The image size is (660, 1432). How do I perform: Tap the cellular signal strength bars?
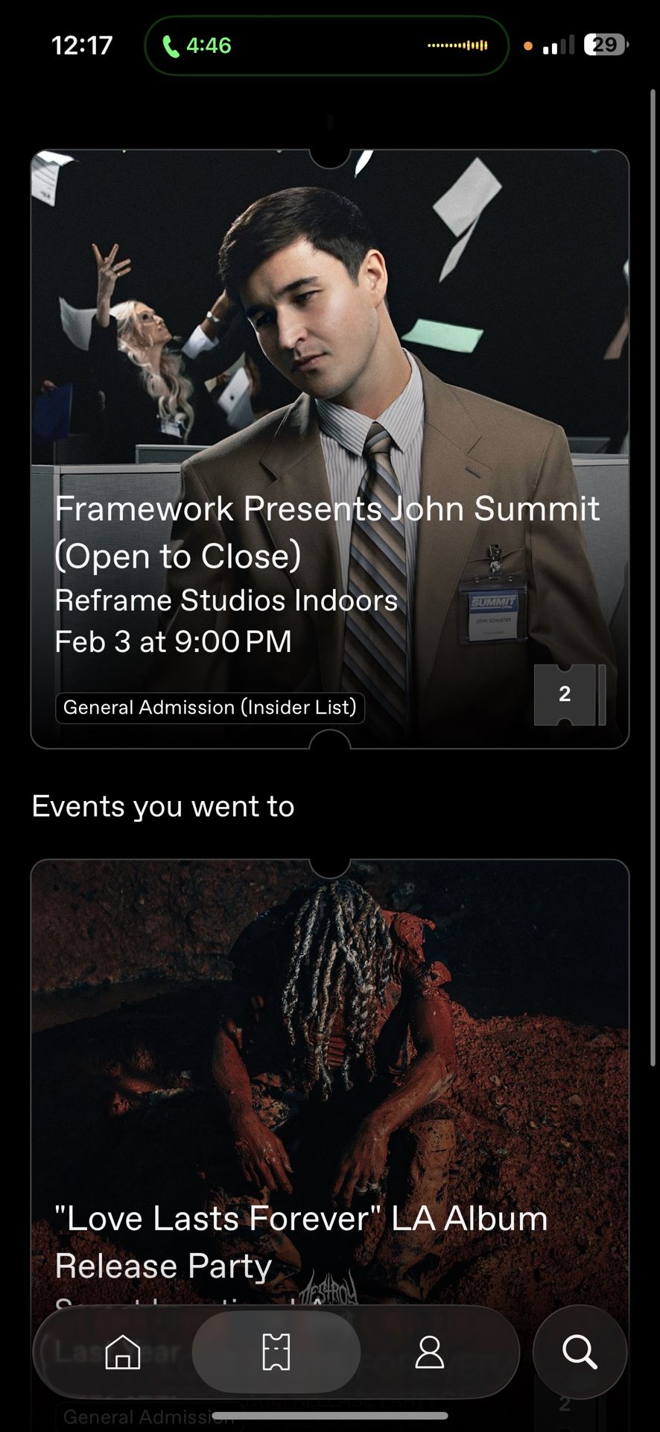pyautogui.click(x=559, y=45)
